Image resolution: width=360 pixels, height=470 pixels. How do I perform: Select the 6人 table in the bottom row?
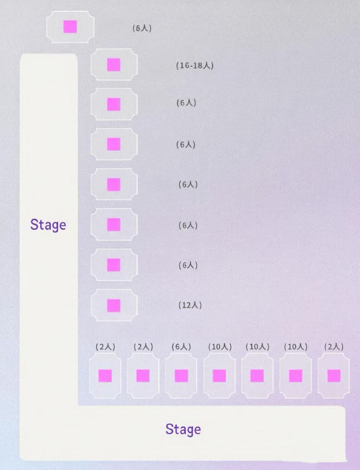coord(181,376)
